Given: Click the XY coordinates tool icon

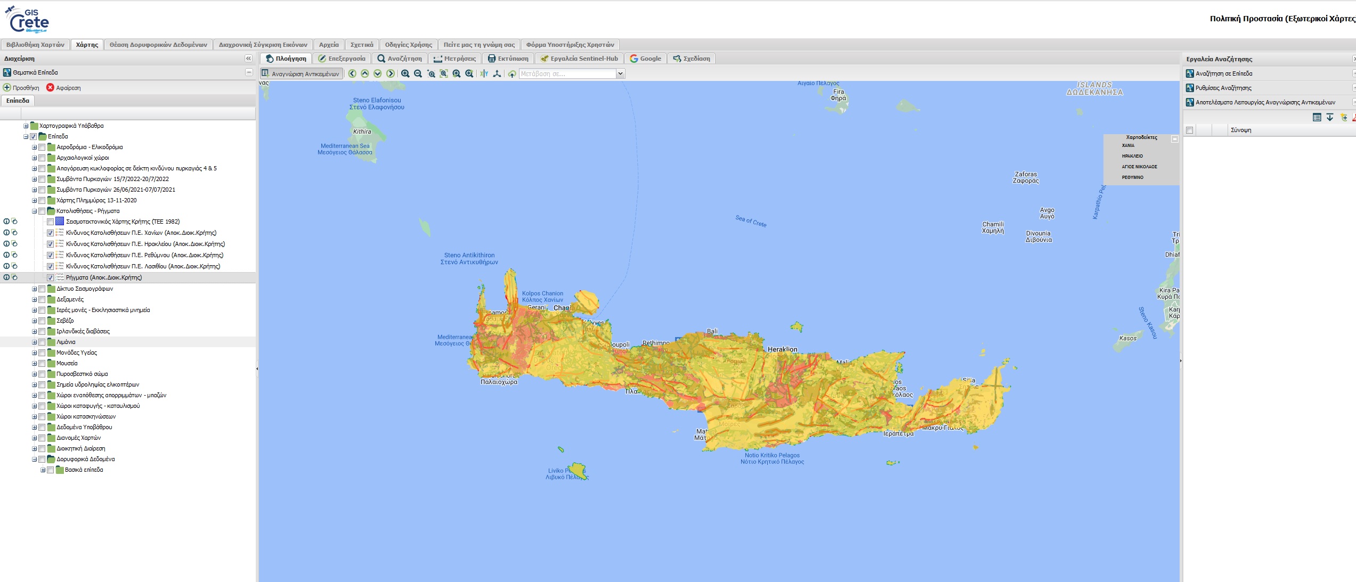Looking at the screenshot, I should (x=484, y=73).
